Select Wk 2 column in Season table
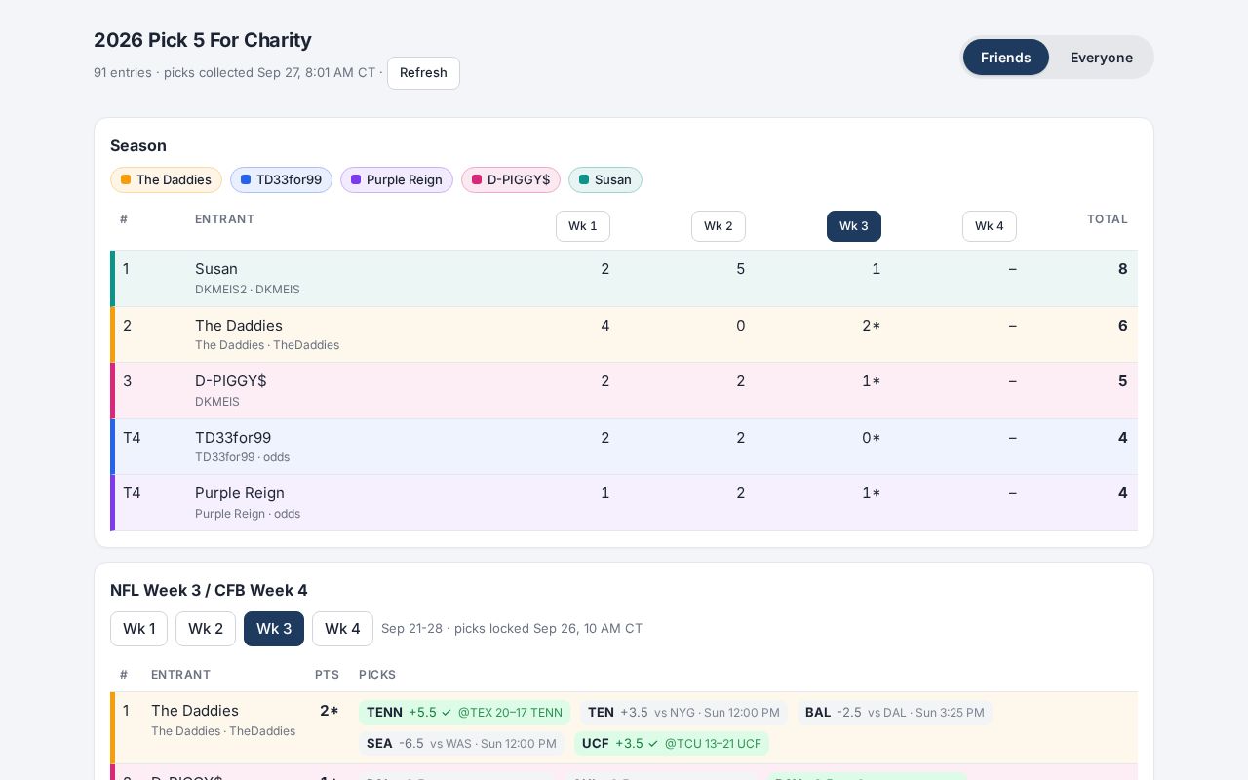The width and height of the screenshot is (1248, 780). (719, 226)
